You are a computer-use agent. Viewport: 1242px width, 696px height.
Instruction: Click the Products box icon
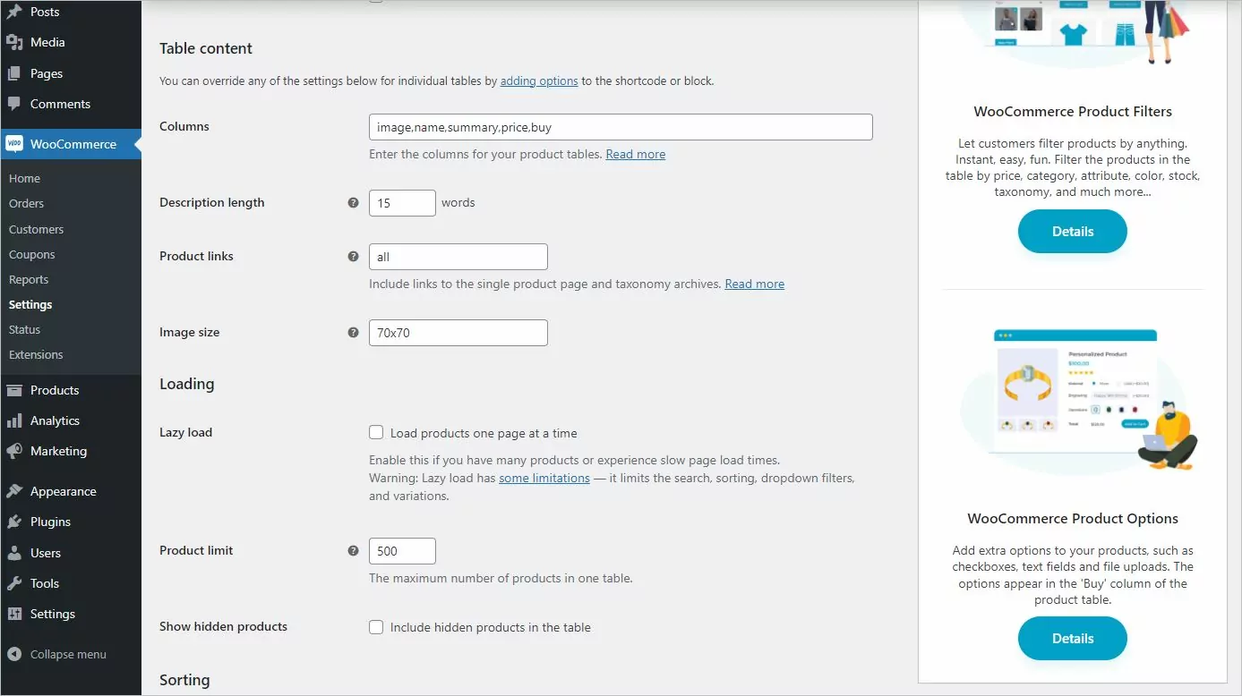coord(14,390)
